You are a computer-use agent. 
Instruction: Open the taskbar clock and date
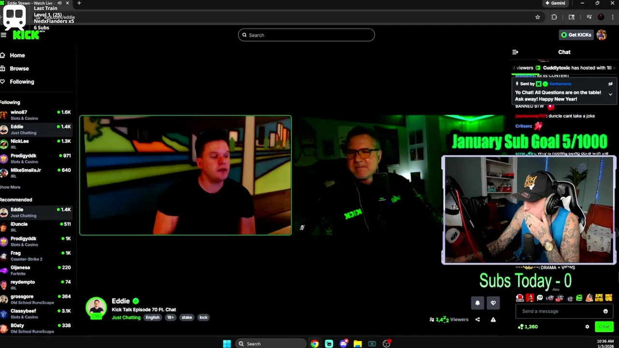(605, 344)
